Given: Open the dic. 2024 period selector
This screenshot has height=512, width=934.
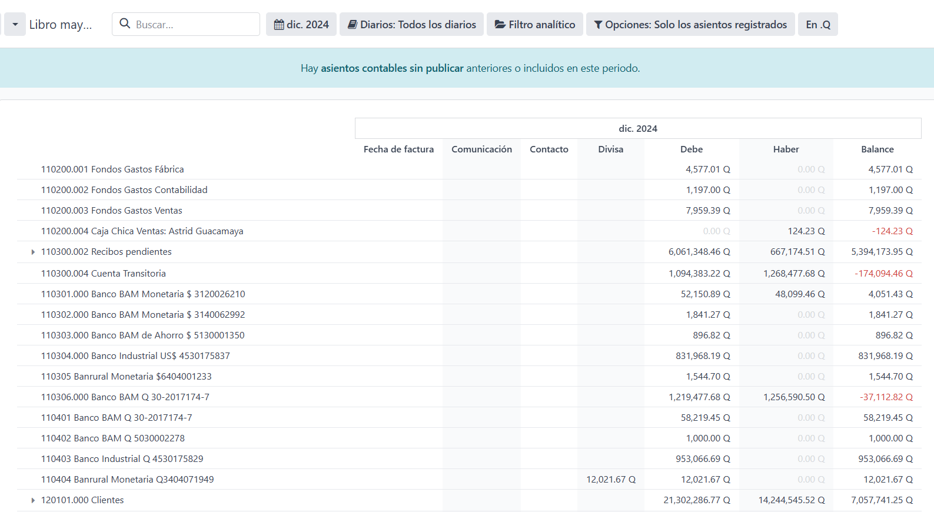Looking at the screenshot, I should [x=301, y=25].
